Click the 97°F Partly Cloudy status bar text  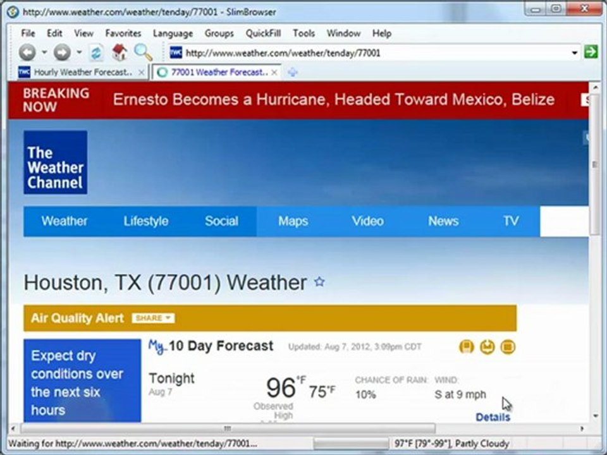(451, 444)
